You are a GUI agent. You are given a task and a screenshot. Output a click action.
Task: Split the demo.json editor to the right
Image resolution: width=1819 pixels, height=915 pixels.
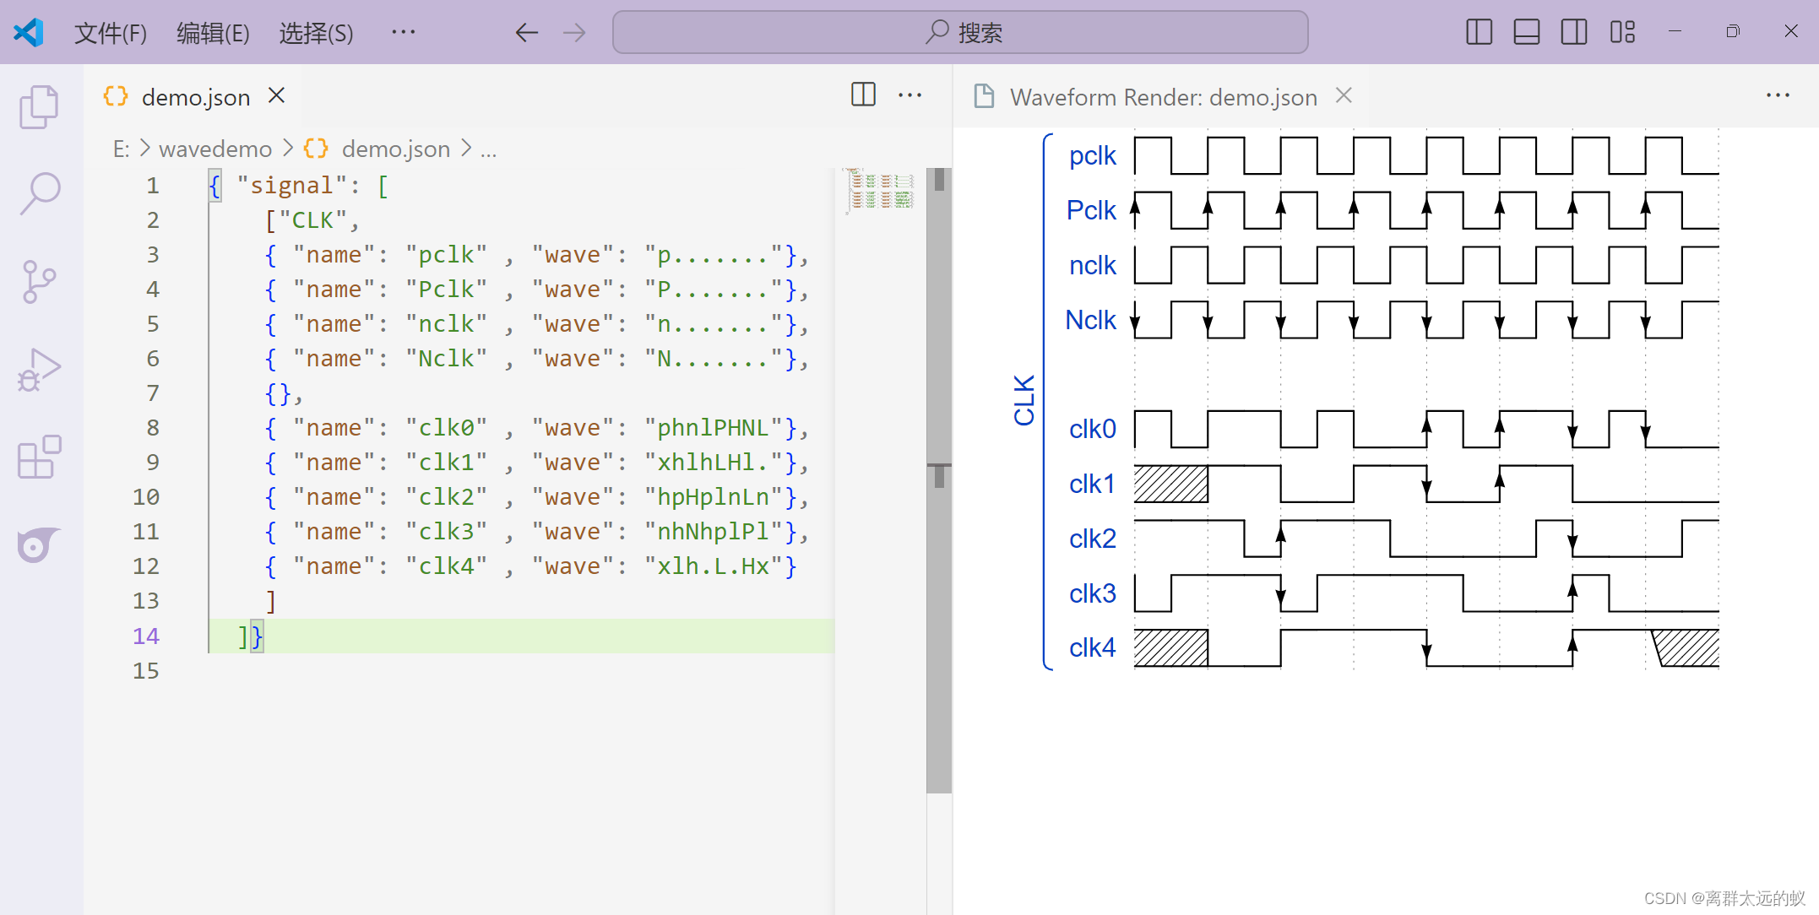pos(863,95)
